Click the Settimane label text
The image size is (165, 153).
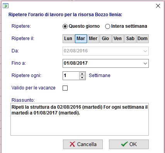click(x=100, y=76)
